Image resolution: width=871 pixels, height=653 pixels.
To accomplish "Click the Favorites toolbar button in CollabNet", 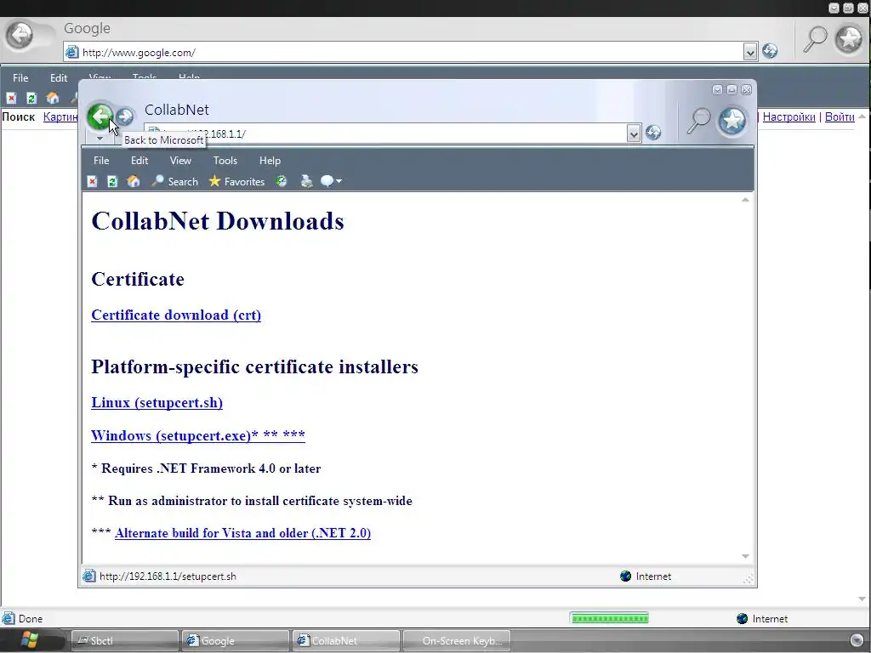I will coord(236,182).
